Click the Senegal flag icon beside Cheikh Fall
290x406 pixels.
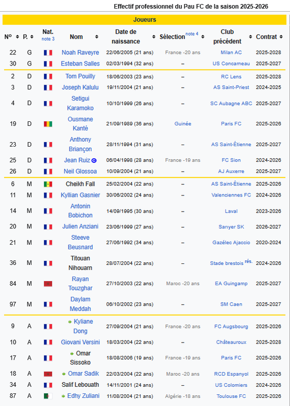(48, 184)
